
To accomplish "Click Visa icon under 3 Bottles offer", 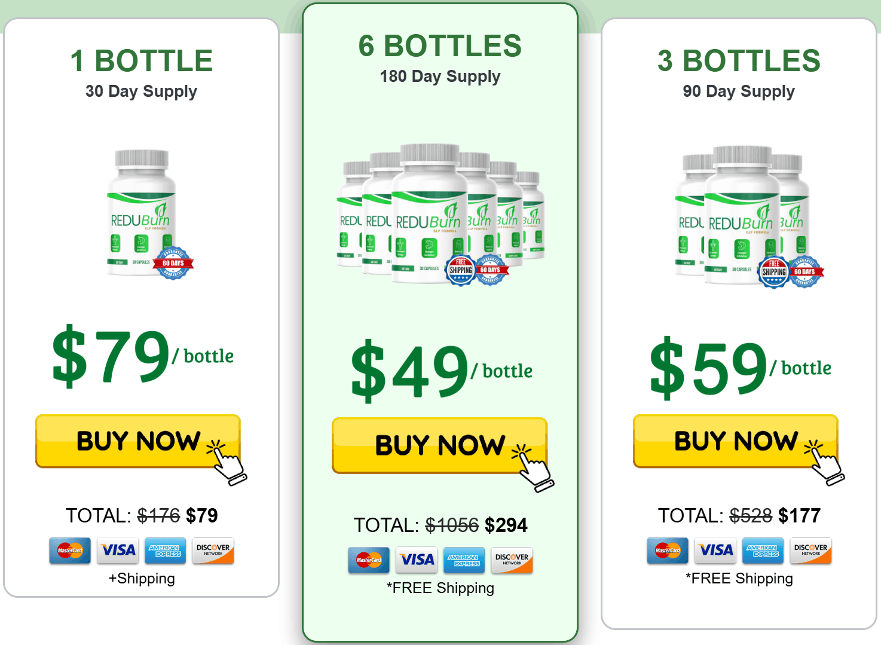I will (x=715, y=551).
